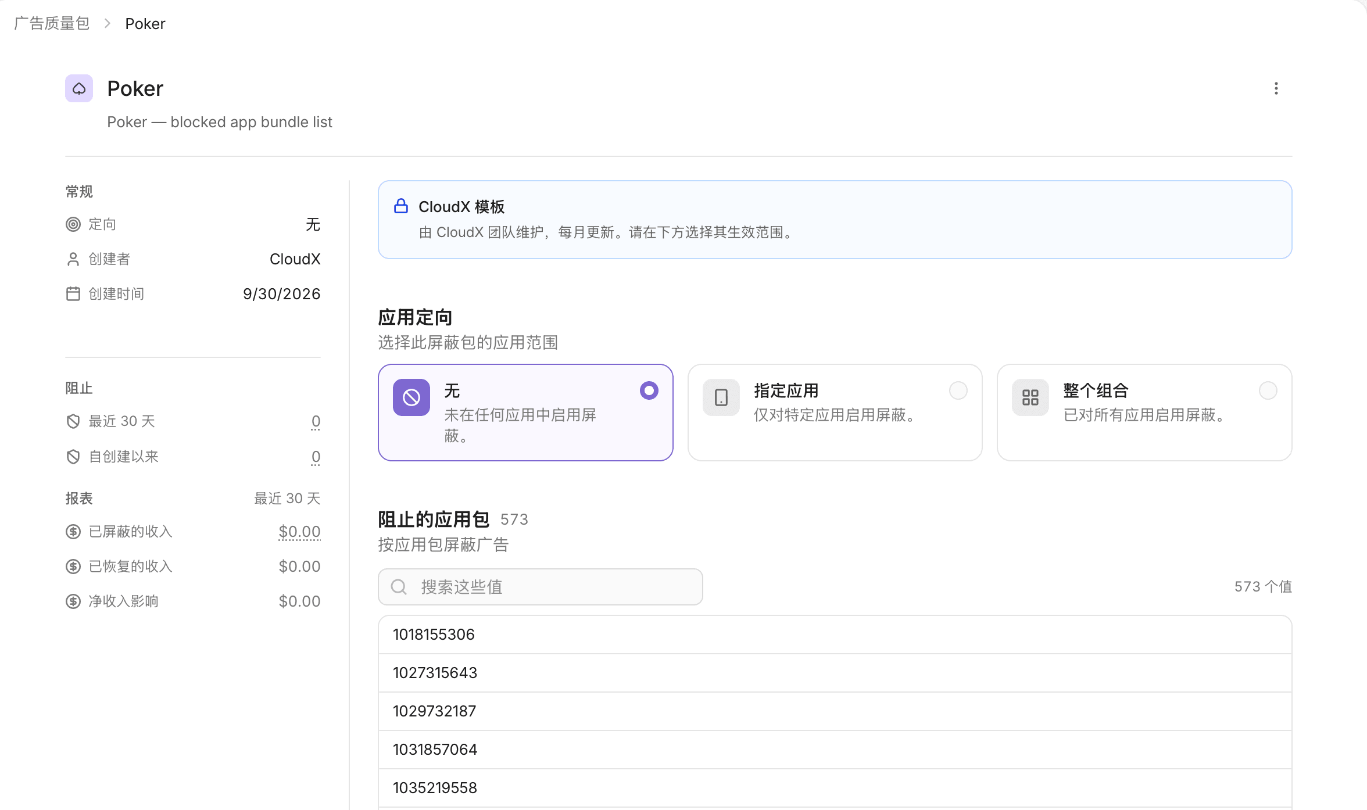The height and width of the screenshot is (810, 1367).
Task: Click the 已屏蔽的收入 $0.00 value
Action: click(299, 532)
